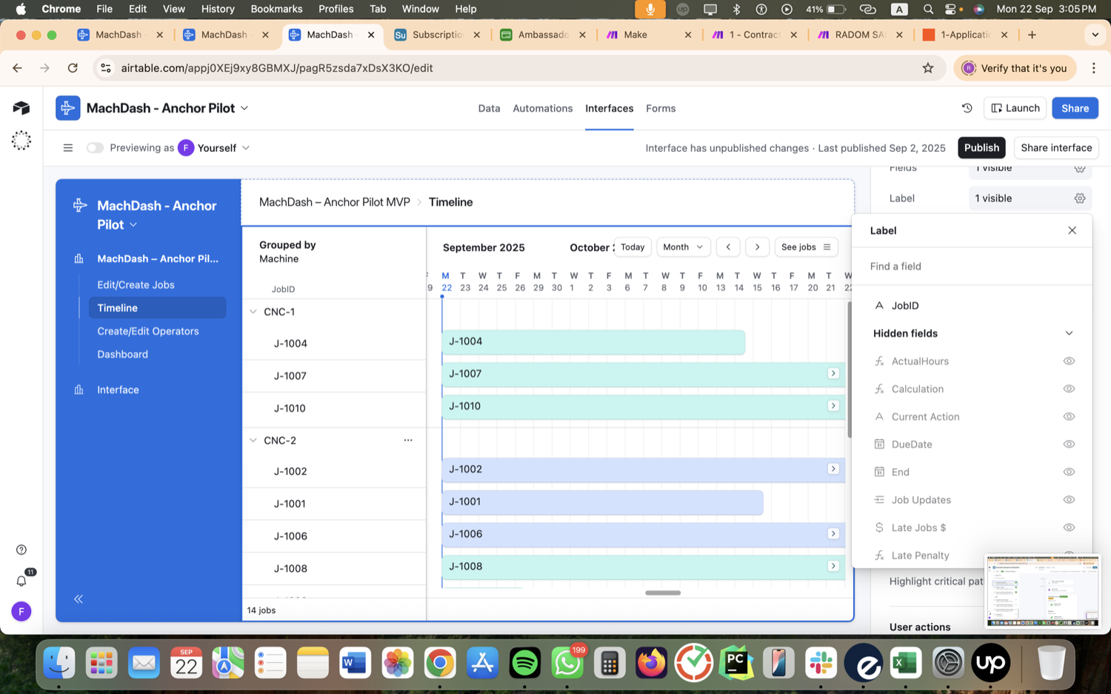Viewport: 1111px width, 694px height.
Task: Open Dashboard sidebar page
Action: (x=122, y=355)
